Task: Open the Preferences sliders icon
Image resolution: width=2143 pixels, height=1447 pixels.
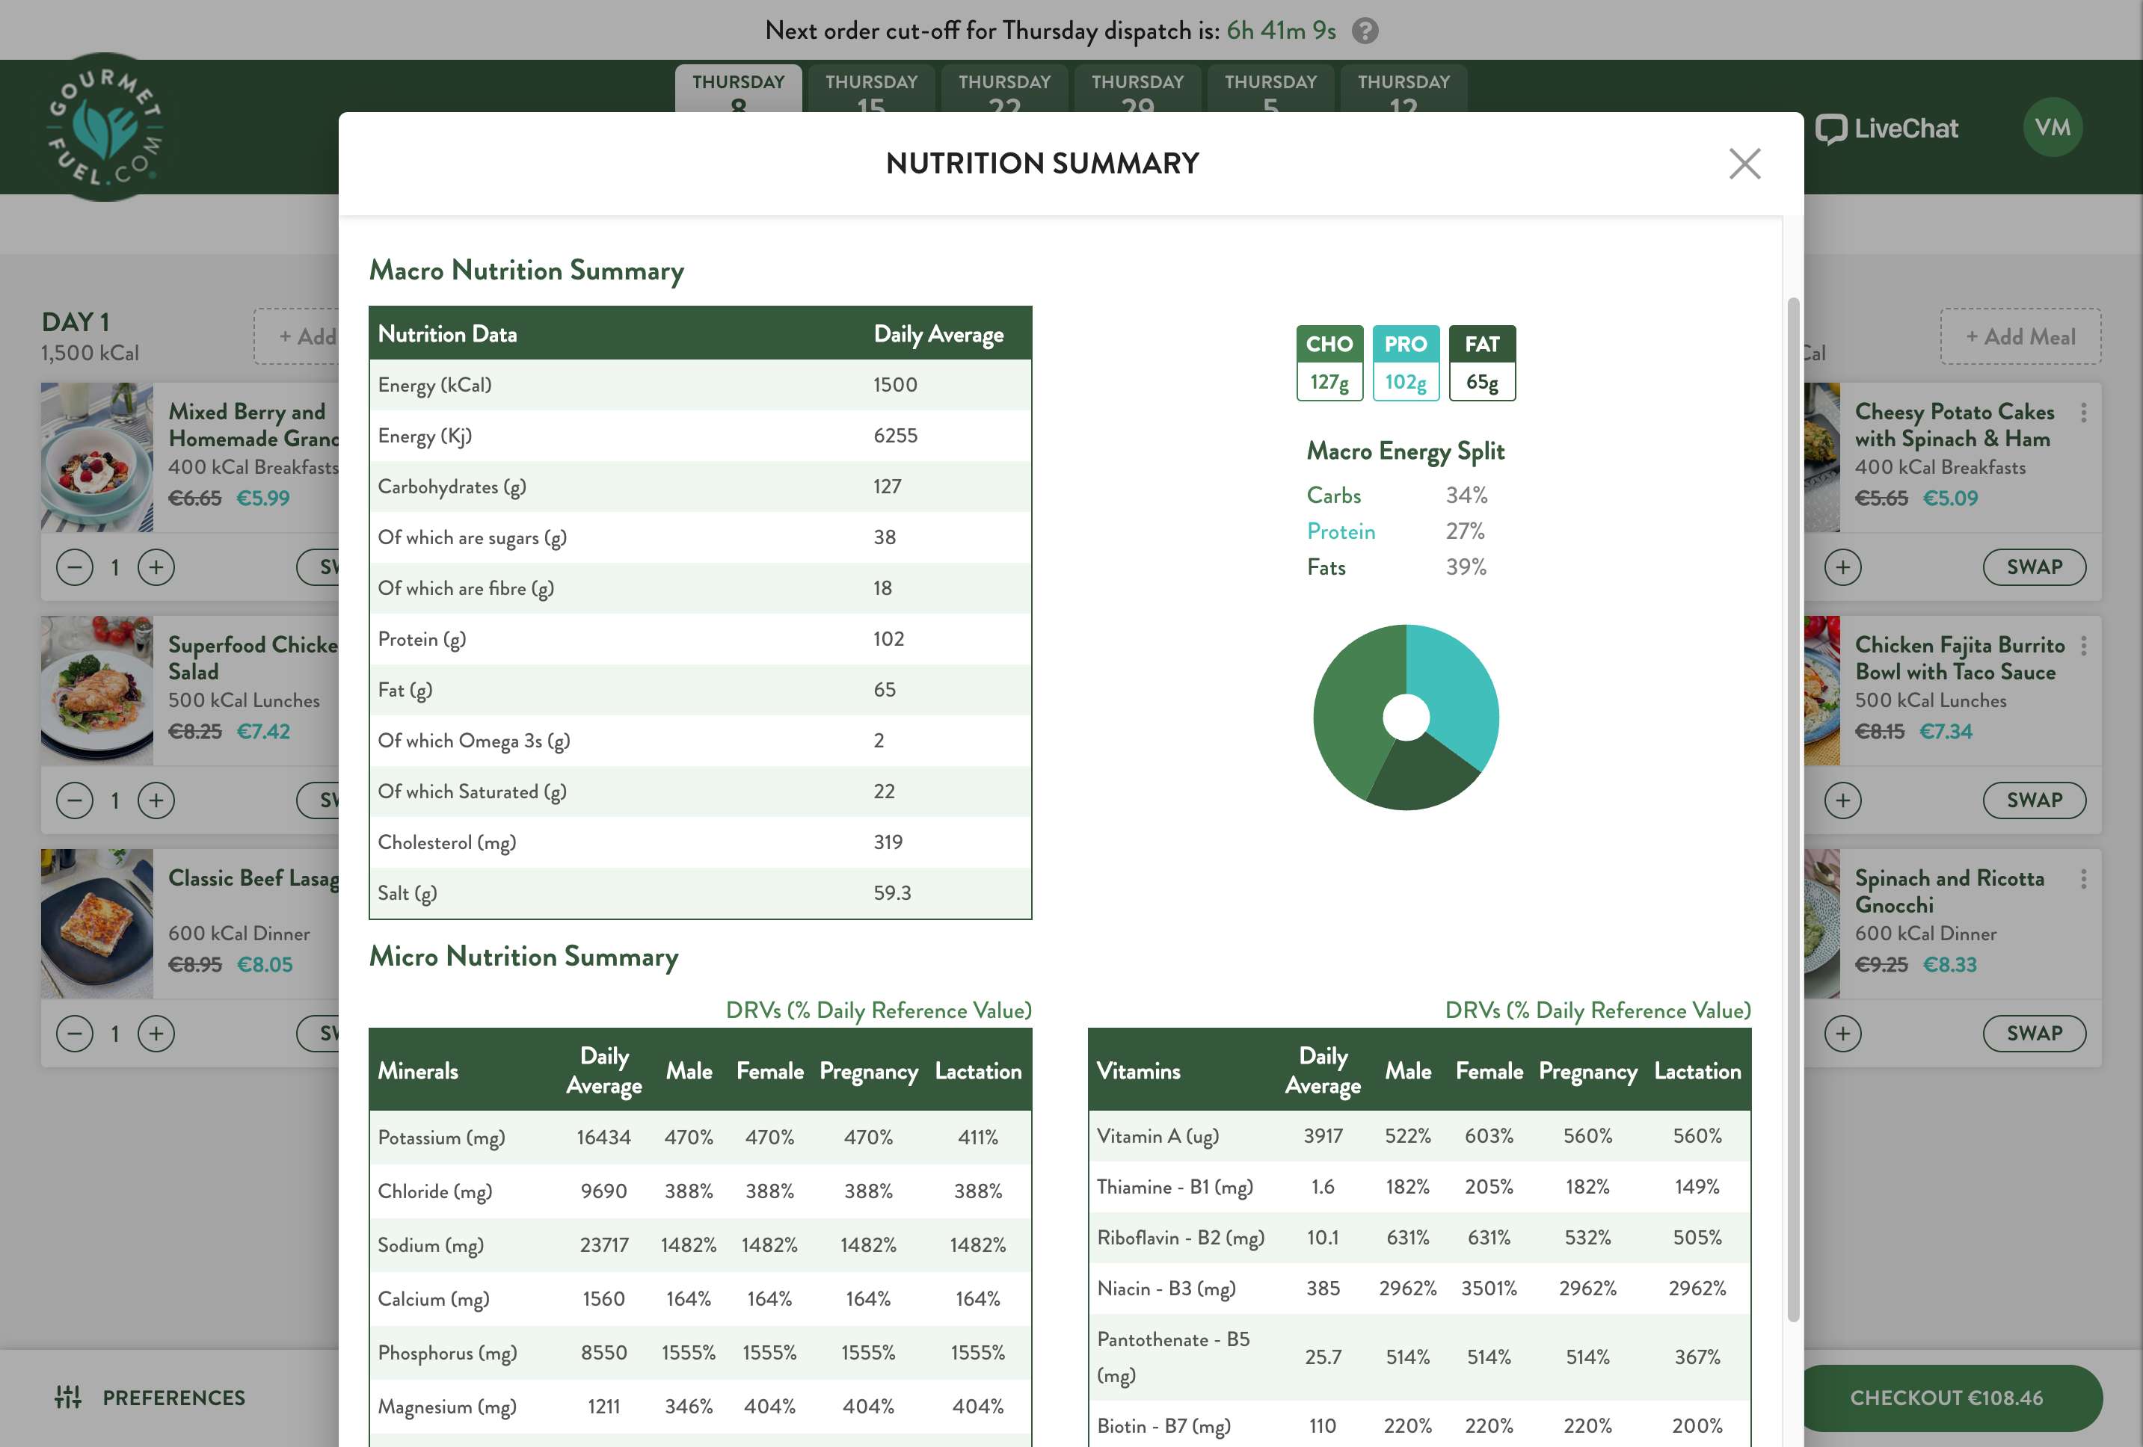Action: coord(68,1397)
